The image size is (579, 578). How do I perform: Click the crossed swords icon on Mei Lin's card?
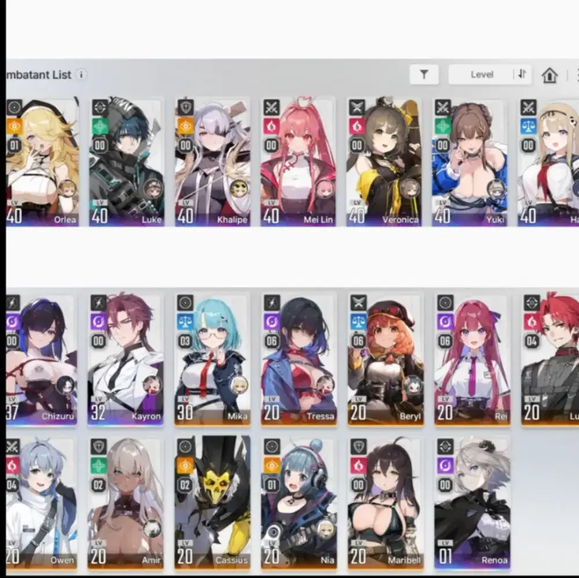click(272, 107)
